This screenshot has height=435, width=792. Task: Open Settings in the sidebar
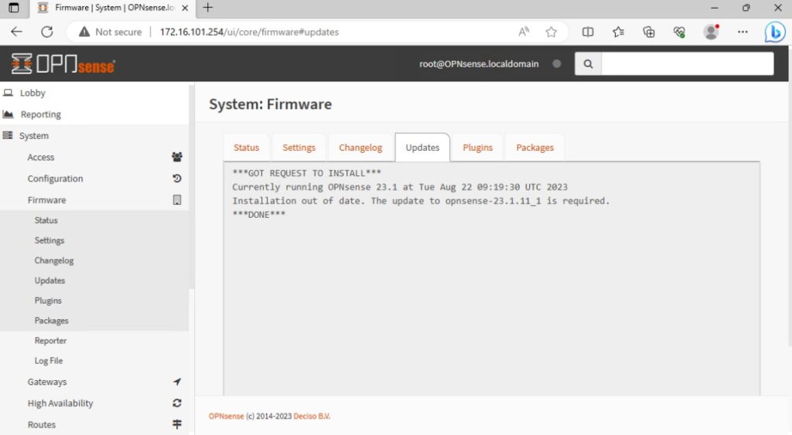49,240
